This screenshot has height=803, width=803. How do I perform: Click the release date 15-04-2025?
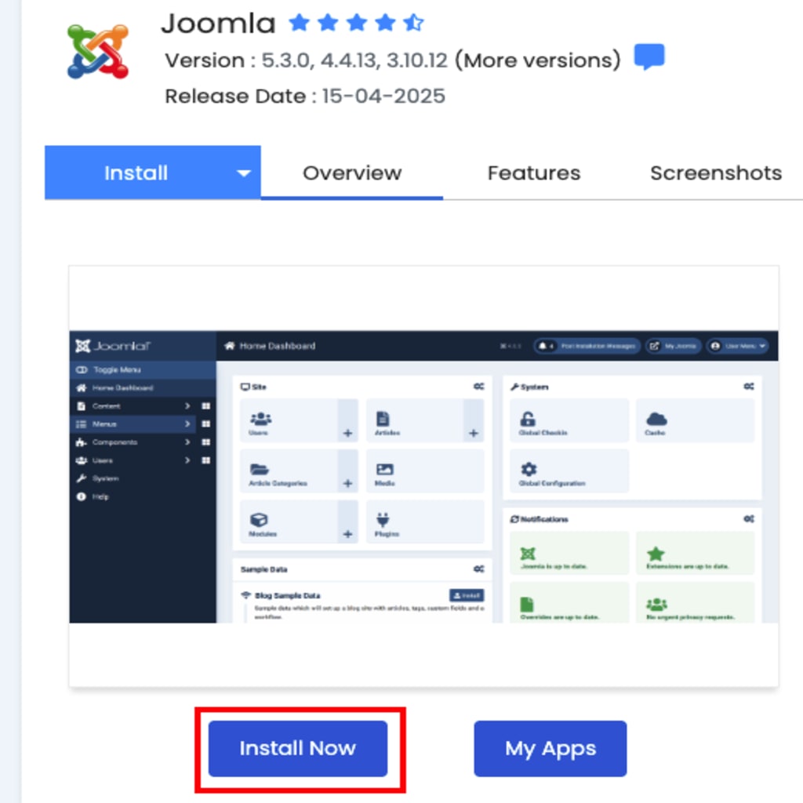point(383,96)
